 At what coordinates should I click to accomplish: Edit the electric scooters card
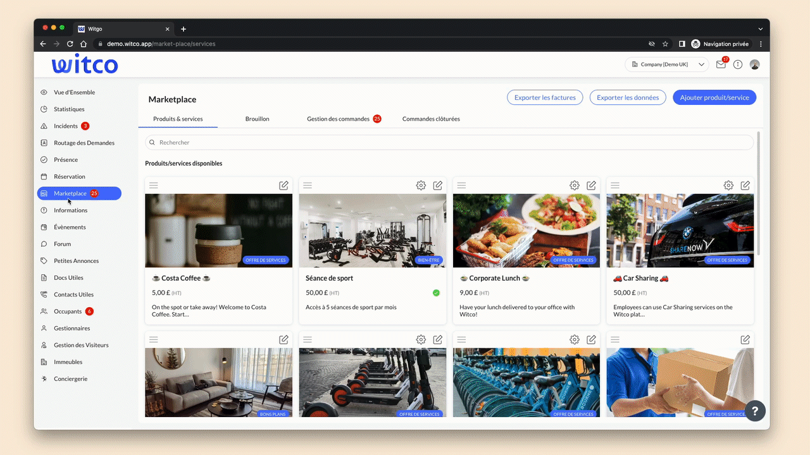click(438, 339)
